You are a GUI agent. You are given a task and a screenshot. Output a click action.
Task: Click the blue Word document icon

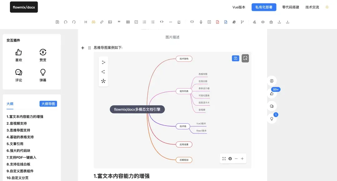coord(226,22)
